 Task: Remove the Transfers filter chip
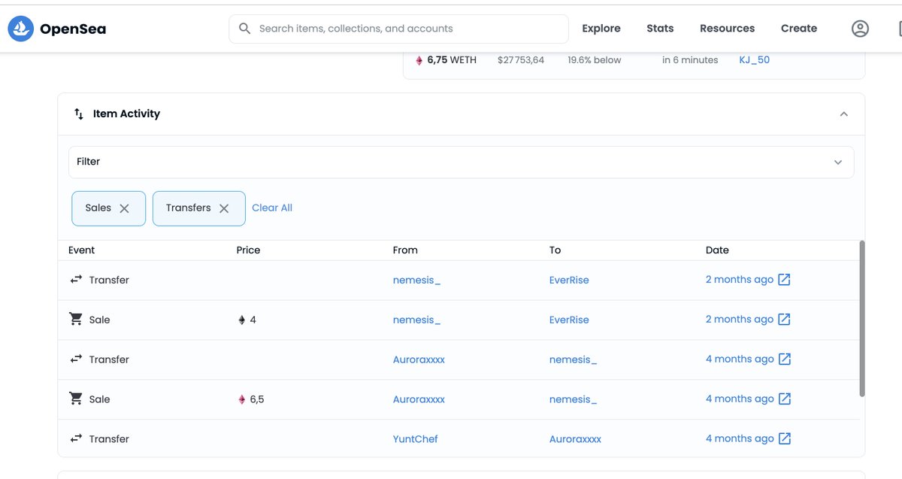tap(224, 208)
